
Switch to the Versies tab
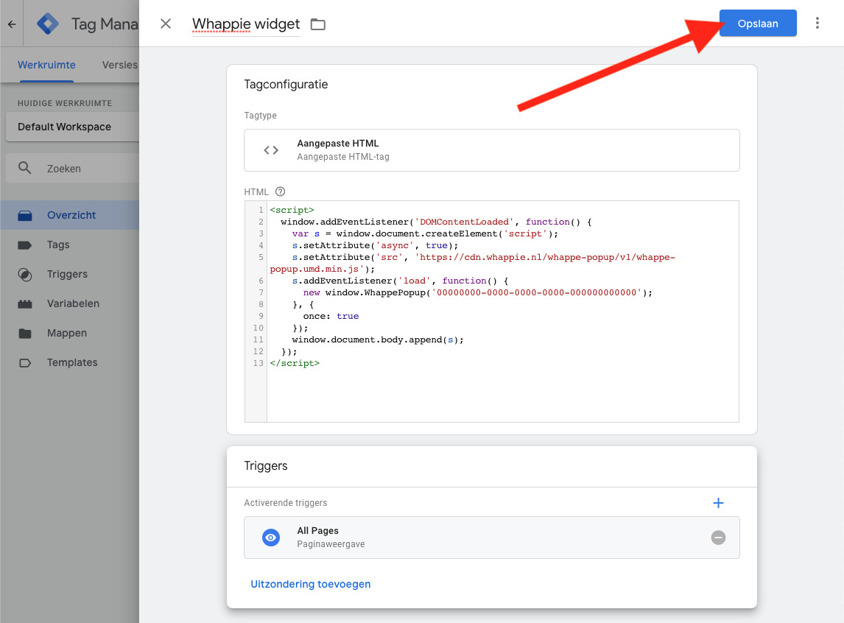pos(119,65)
